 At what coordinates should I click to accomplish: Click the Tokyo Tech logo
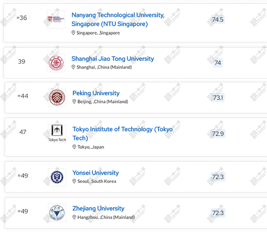point(57,133)
